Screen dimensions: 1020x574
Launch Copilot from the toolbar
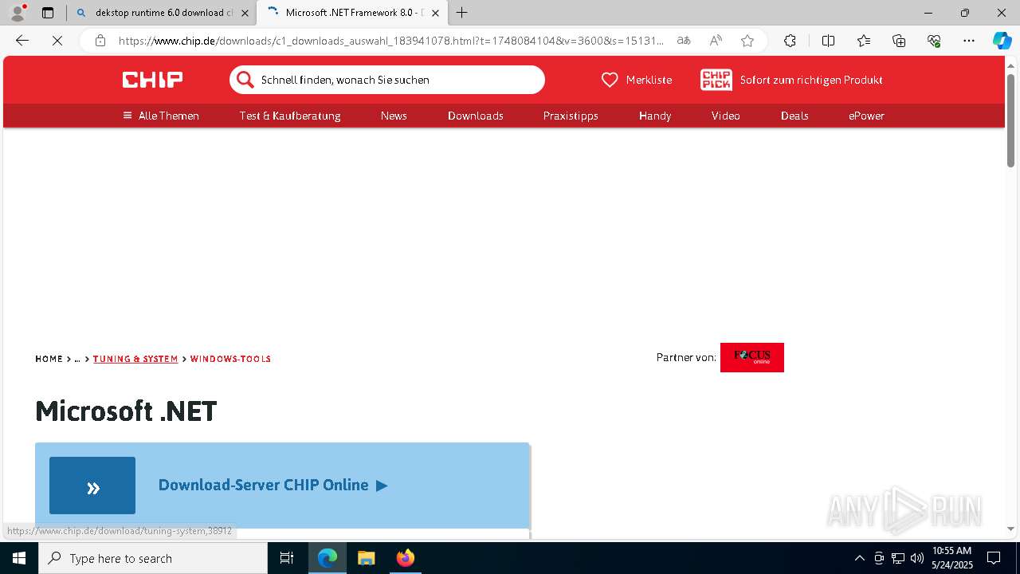coord(1002,41)
